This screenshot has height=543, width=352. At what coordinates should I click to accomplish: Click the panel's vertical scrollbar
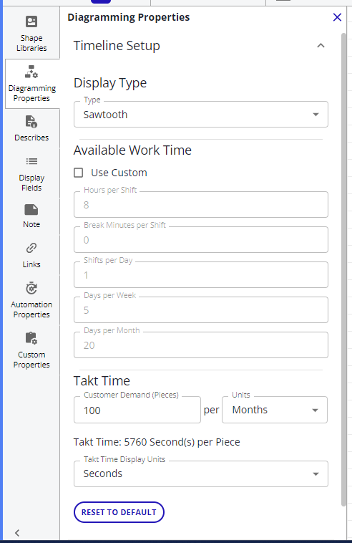(343, 270)
